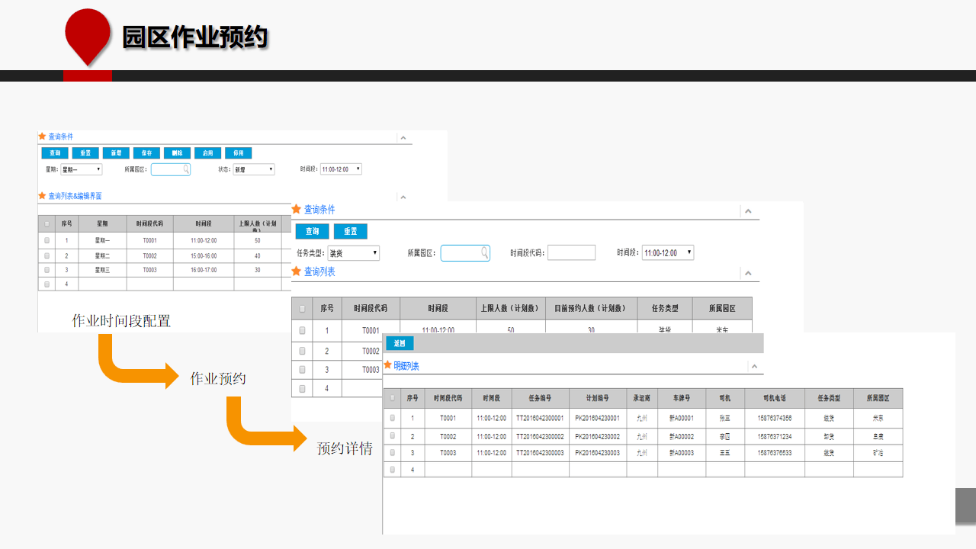Click the 计划编号 column header in 明细列表
976x549 pixels.
coord(598,398)
